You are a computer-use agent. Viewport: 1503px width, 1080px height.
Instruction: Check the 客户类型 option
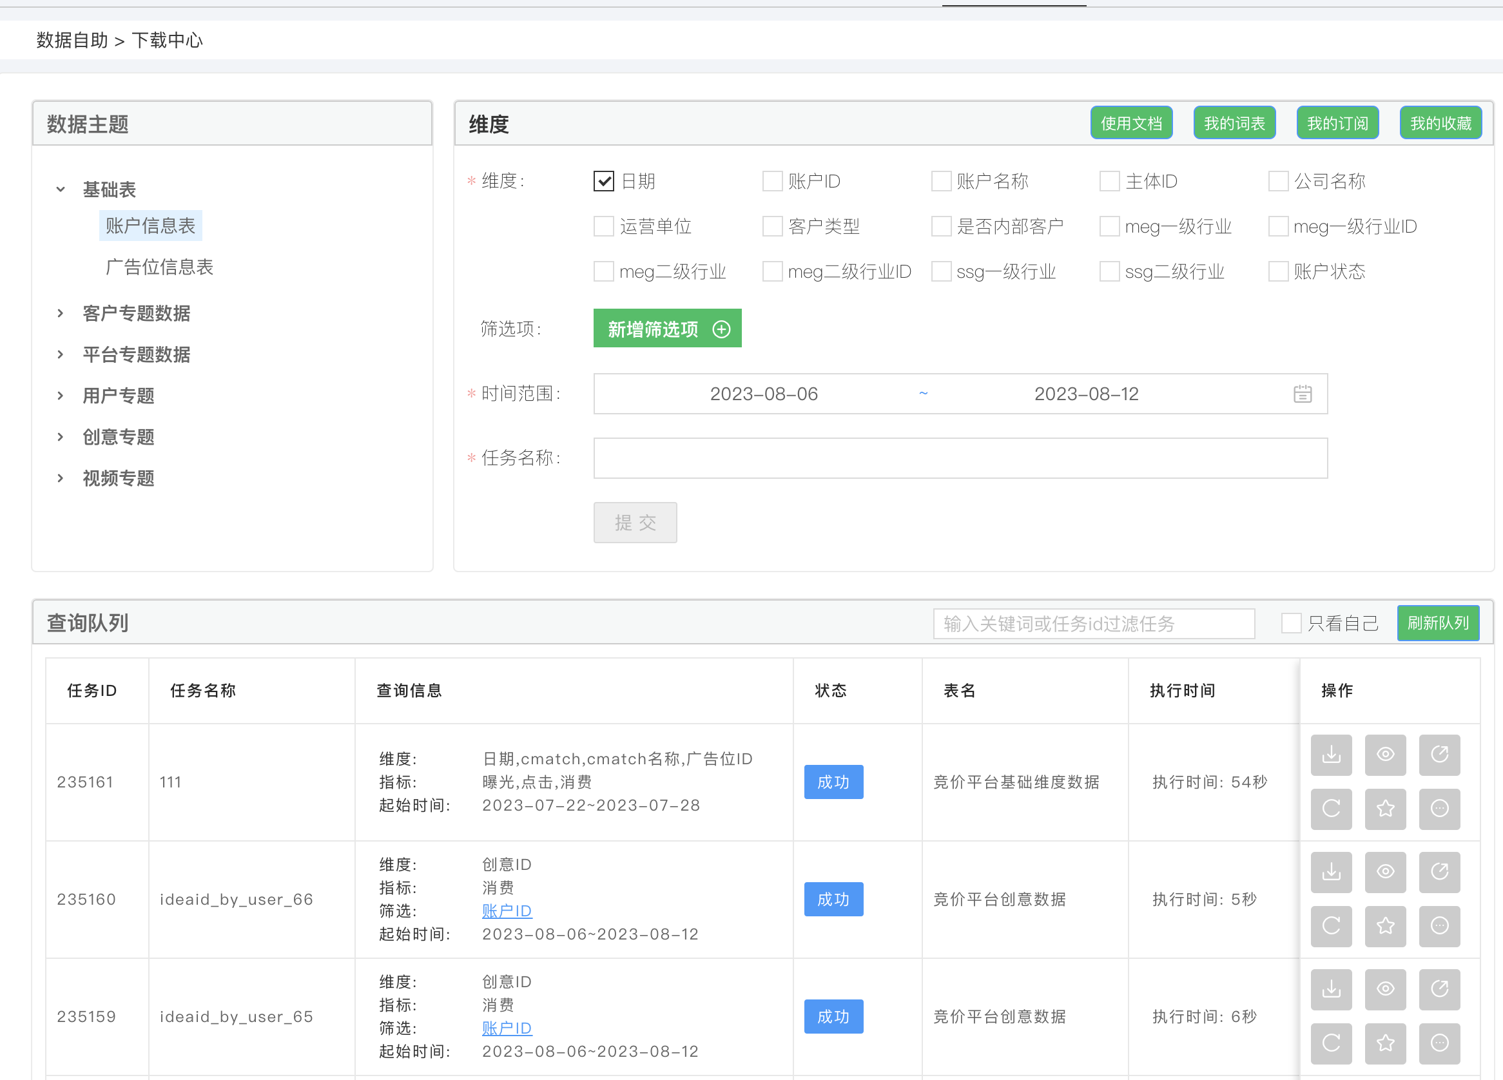tap(772, 226)
